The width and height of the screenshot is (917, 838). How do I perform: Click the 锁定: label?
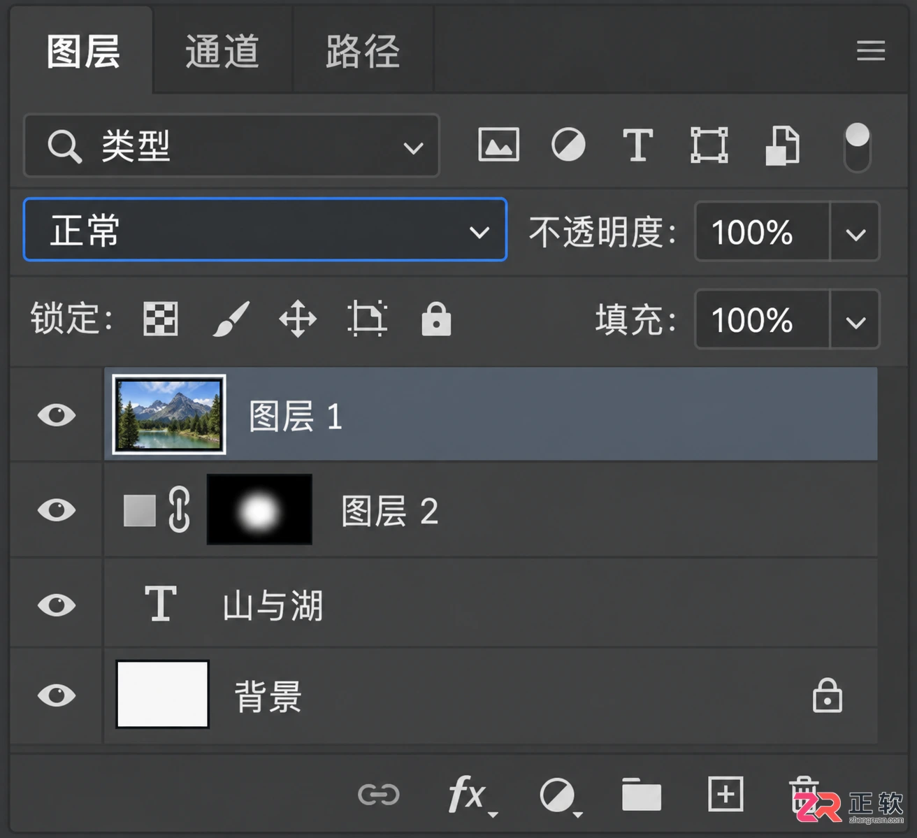[x=72, y=319]
